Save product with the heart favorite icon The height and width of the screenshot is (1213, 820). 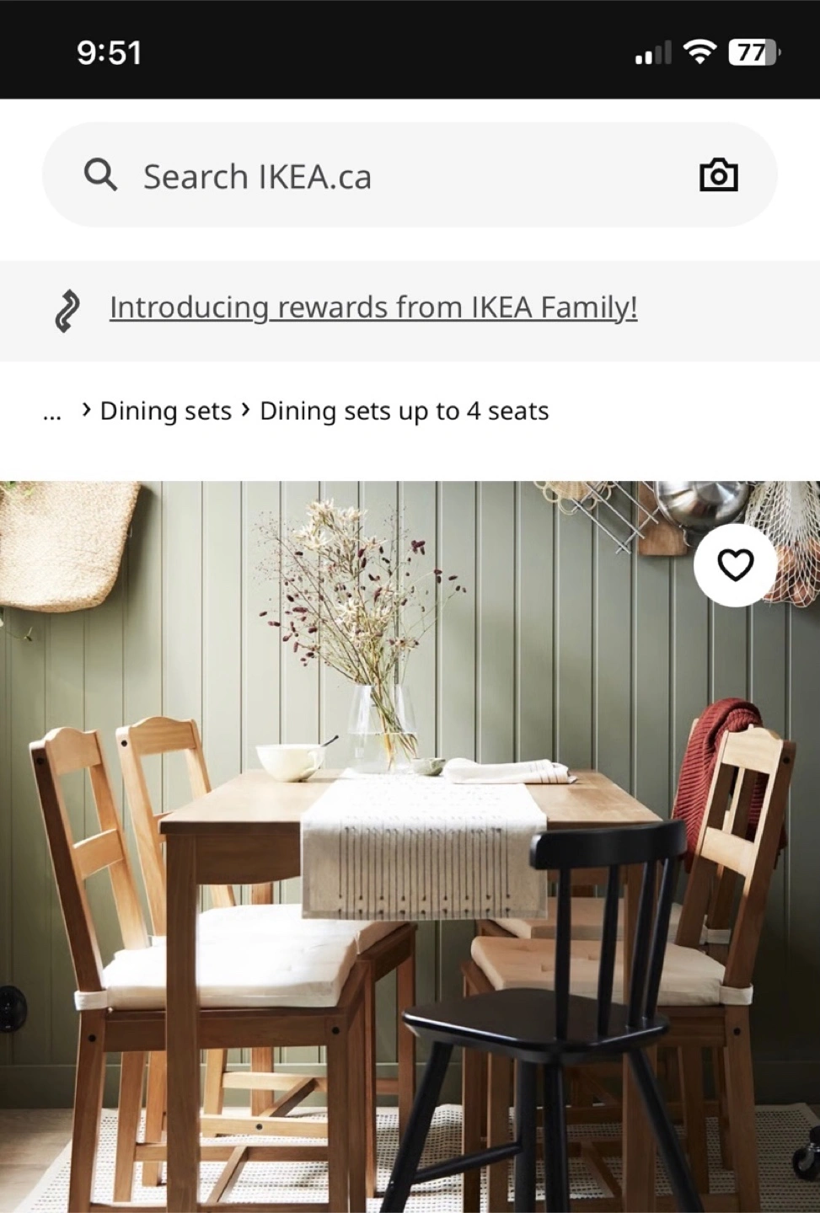pyautogui.click(x=735, y=564)
